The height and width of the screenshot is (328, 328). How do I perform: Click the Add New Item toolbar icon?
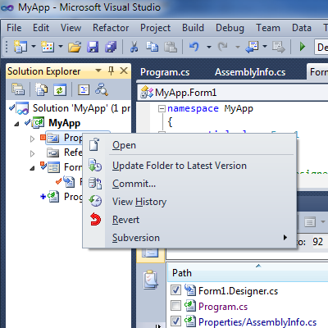tap(48, 47)
